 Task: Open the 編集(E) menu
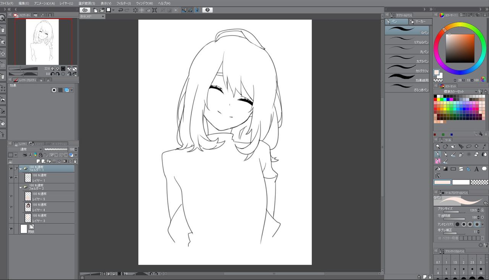(24, 3)
